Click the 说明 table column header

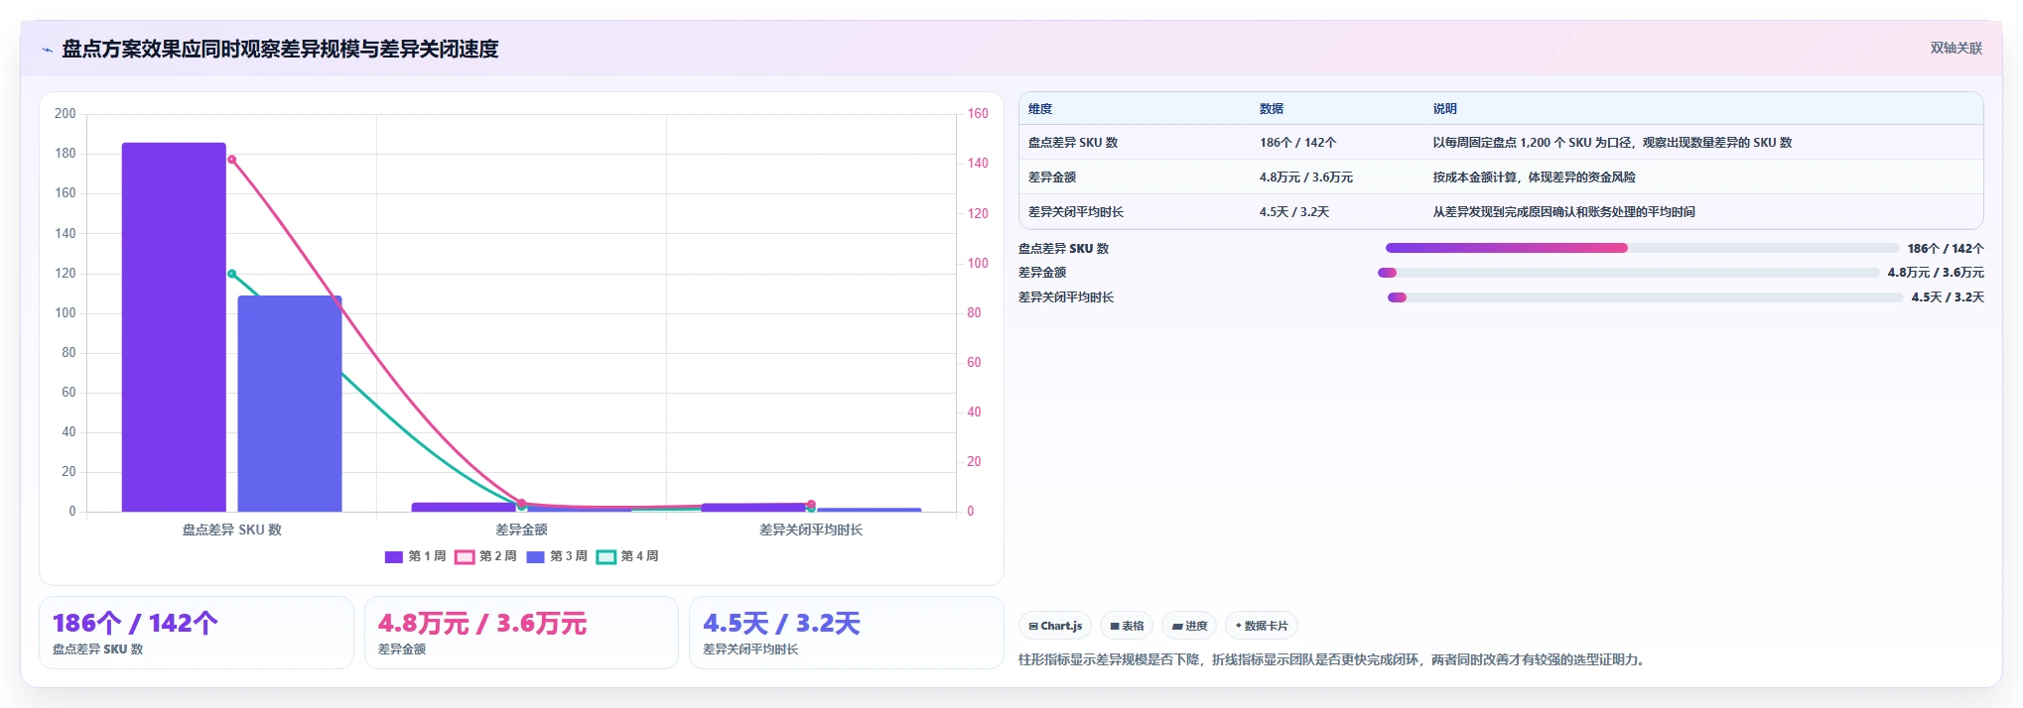(1444, 109)
